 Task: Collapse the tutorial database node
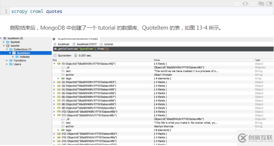[x=4, y=46]
